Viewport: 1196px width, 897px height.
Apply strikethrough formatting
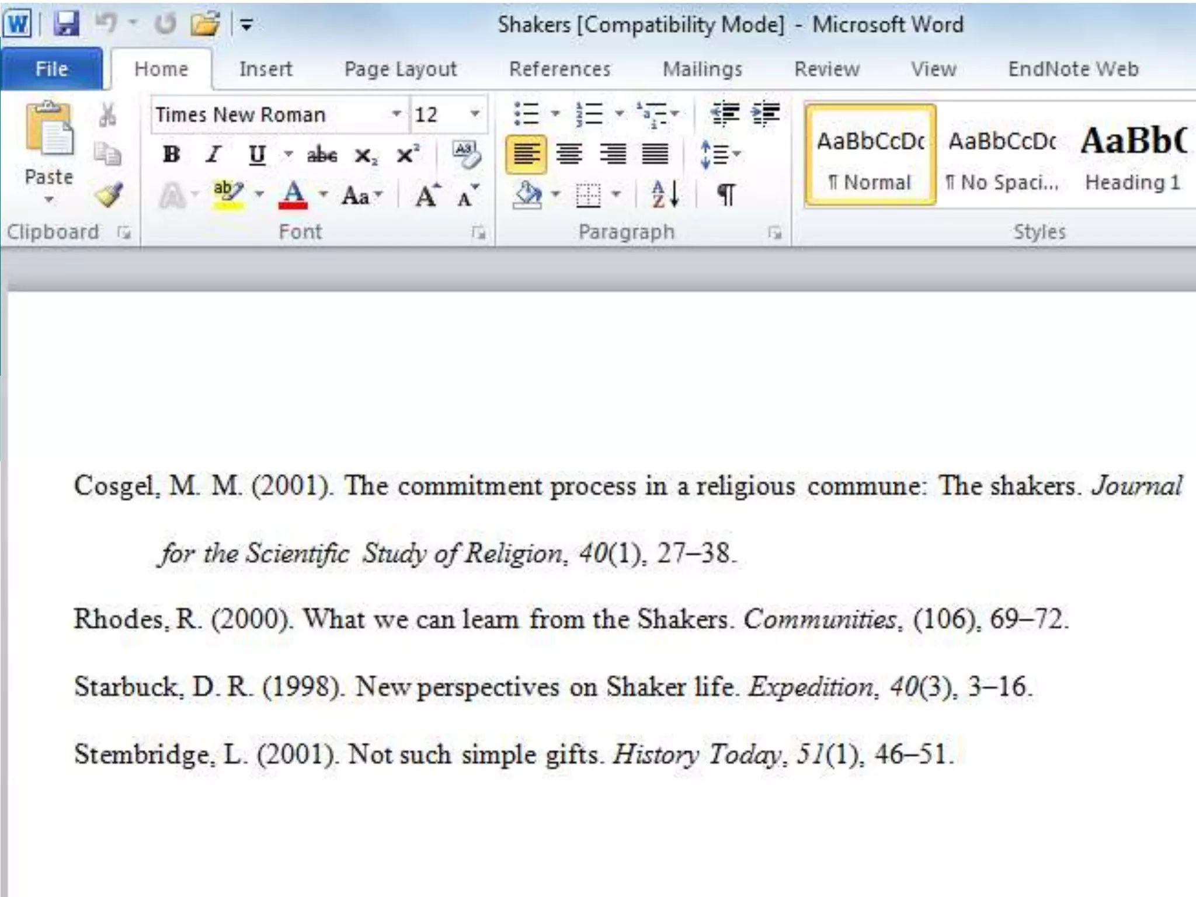pos(322,155)
